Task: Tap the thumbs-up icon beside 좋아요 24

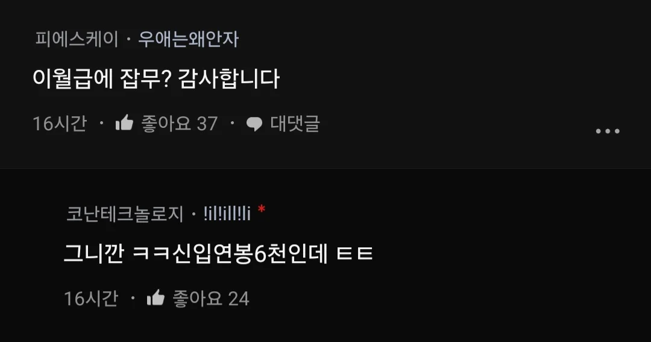Action: [156, 298]
